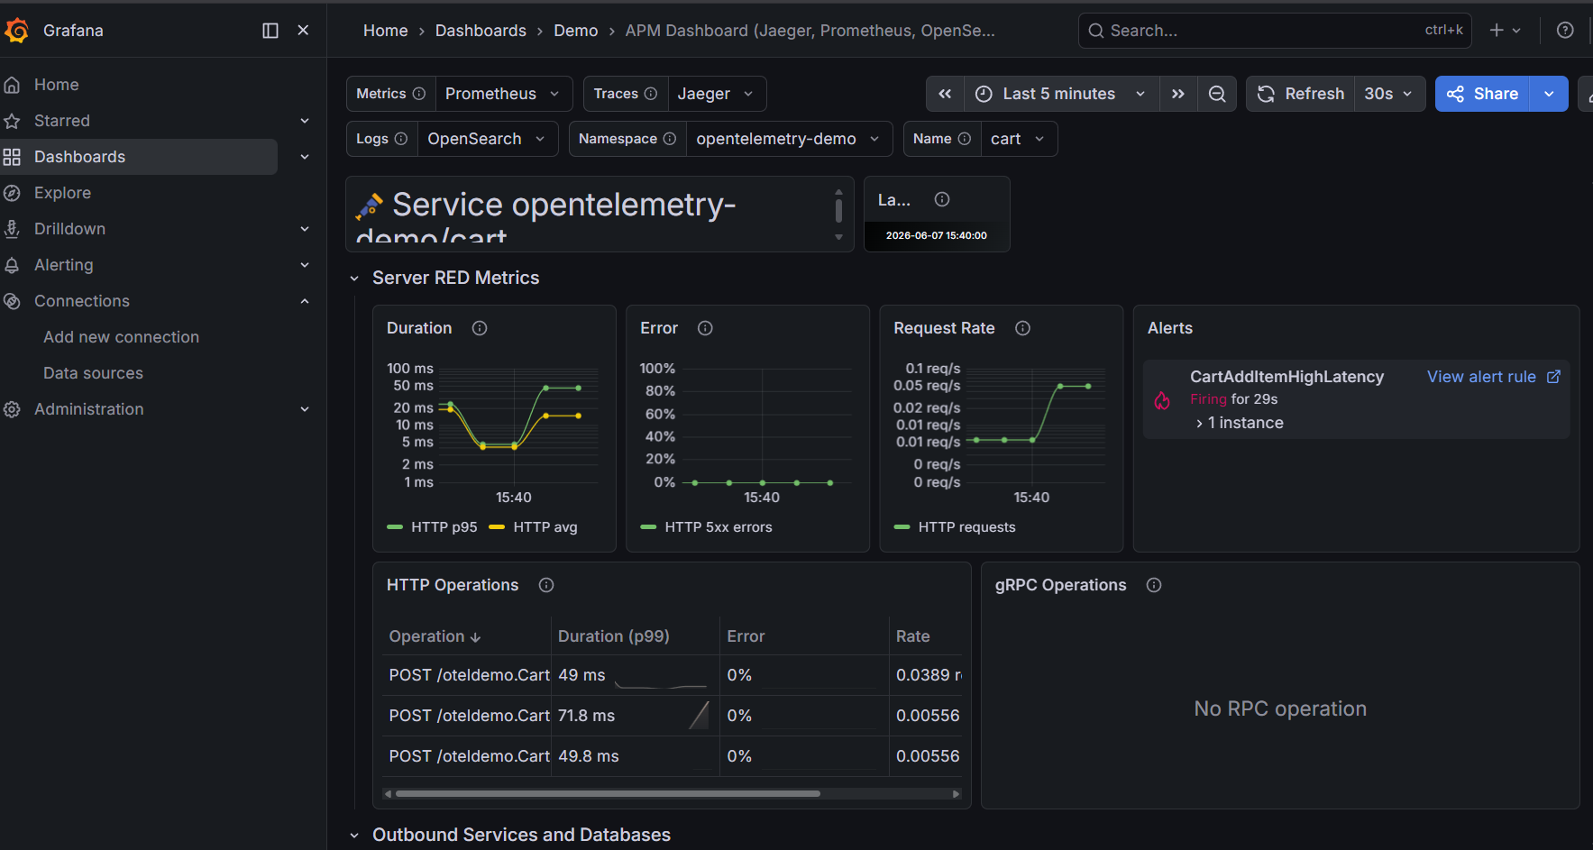Close the sidebar menu
This screenshot has height=850, width=1593.
point(304,31)
